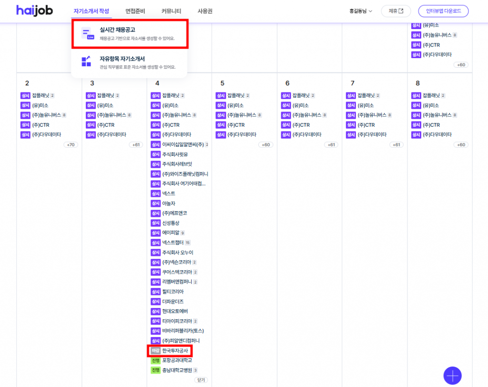Image resolution: width=488 pixels, height=387 pixels.
Task: Open the haijob logo home link
Action: pos(34,11)
